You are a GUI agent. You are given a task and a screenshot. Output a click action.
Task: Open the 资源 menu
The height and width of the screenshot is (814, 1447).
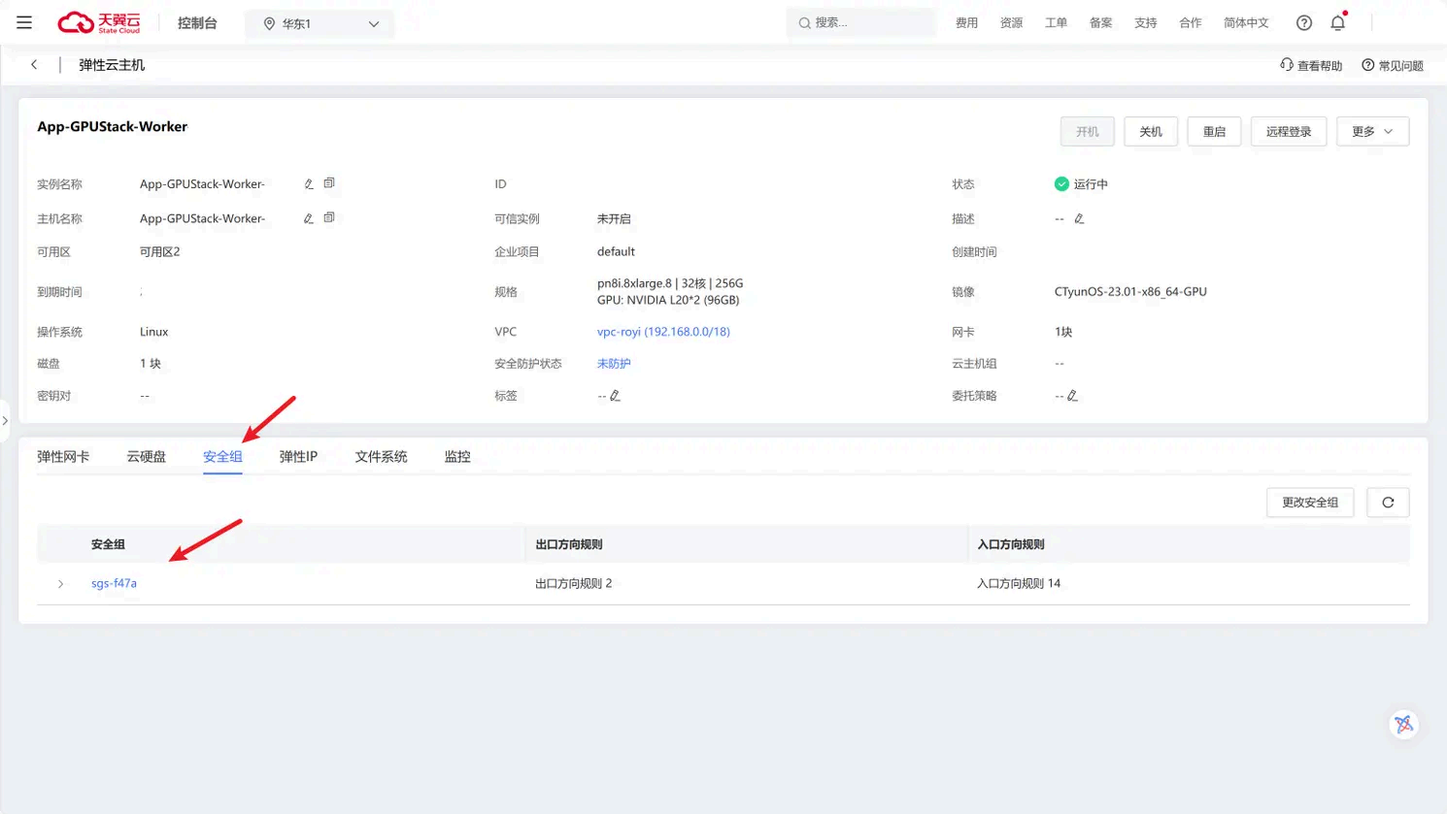pyautogui.click(x=1011, y=23)
